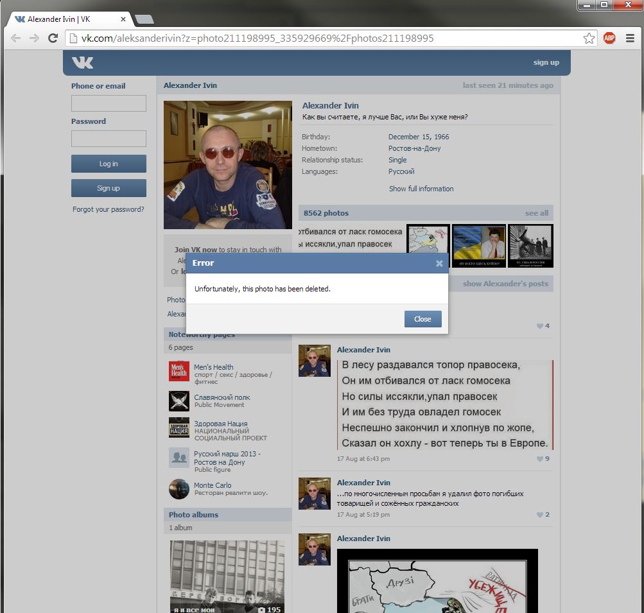Open the map cartoon image post
The image size is (644, 613).
[437, 581]
